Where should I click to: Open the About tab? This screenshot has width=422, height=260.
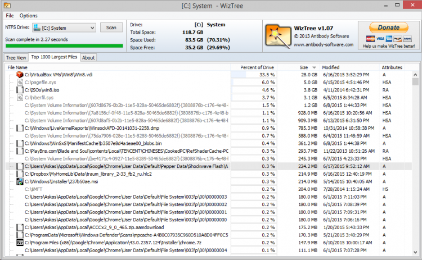click(88, 57)
